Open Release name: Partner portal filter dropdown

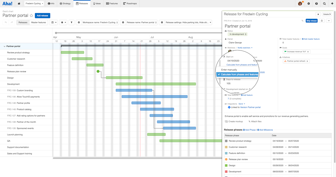click(142, 22)
